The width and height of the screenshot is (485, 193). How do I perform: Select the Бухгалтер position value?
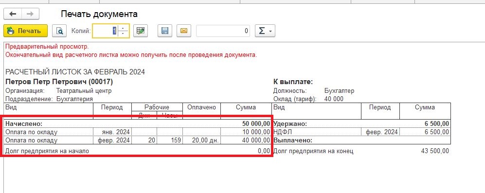coord(340,91)
